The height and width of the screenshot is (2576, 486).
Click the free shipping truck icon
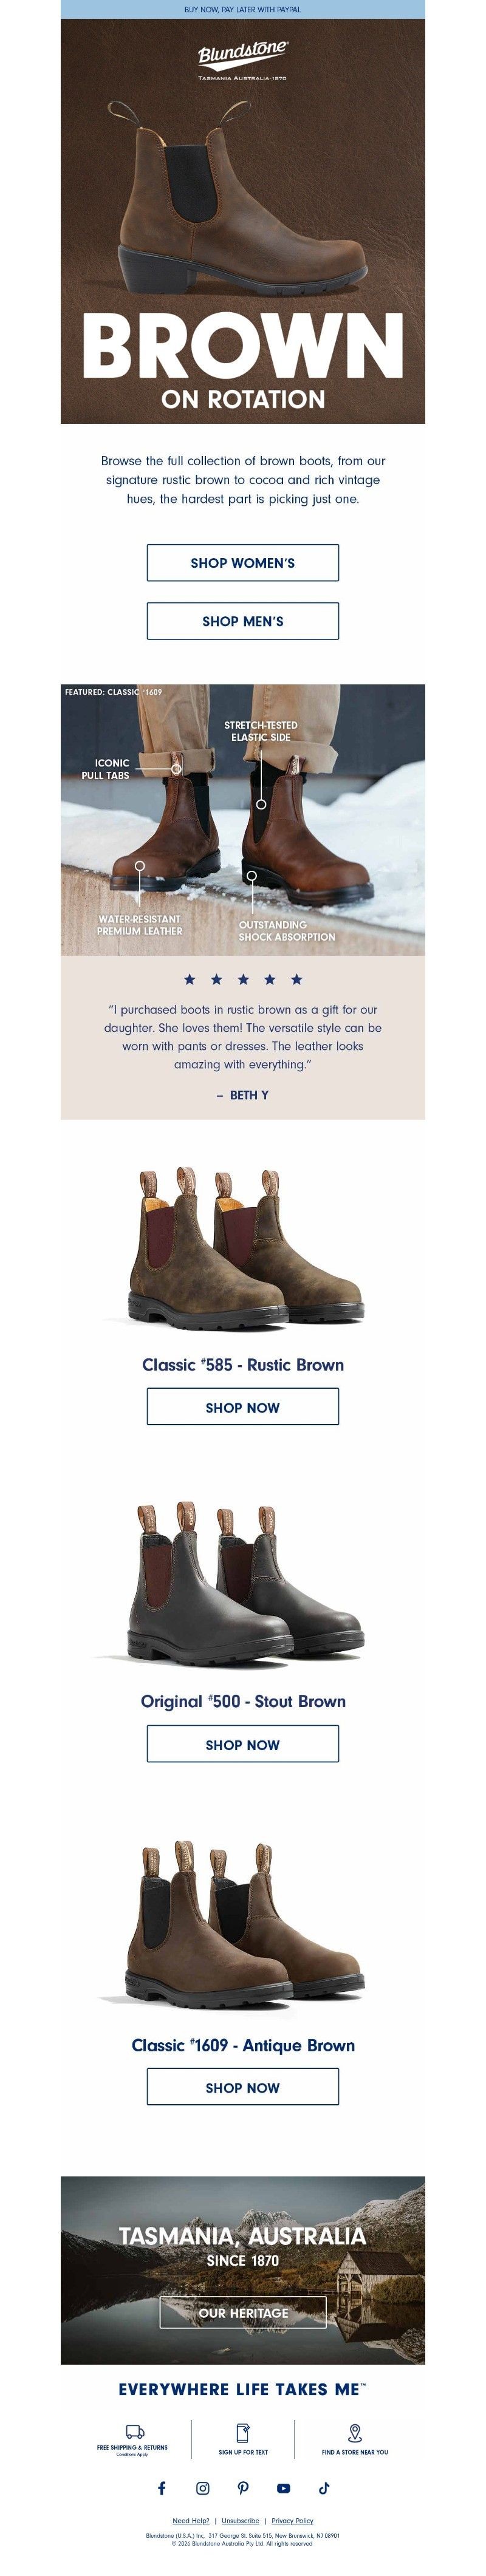coord(134,2431)
